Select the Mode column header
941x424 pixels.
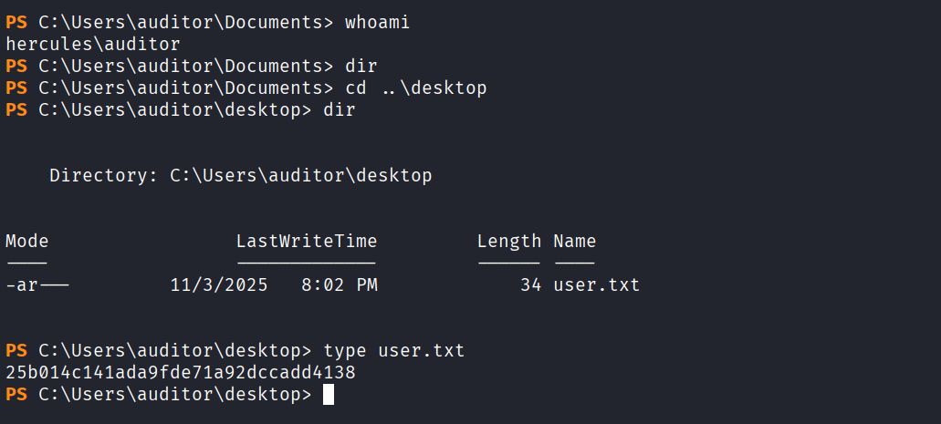point(26,242)
